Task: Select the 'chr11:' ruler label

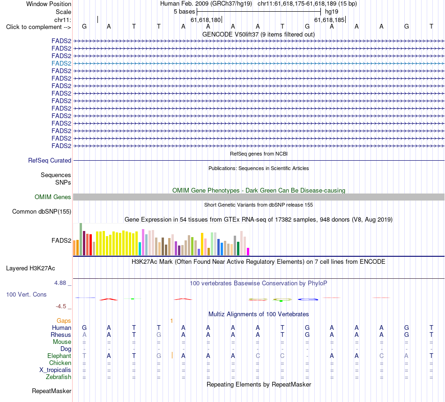Action: point(62,20)
